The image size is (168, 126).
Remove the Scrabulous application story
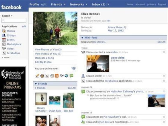[164, 81]
